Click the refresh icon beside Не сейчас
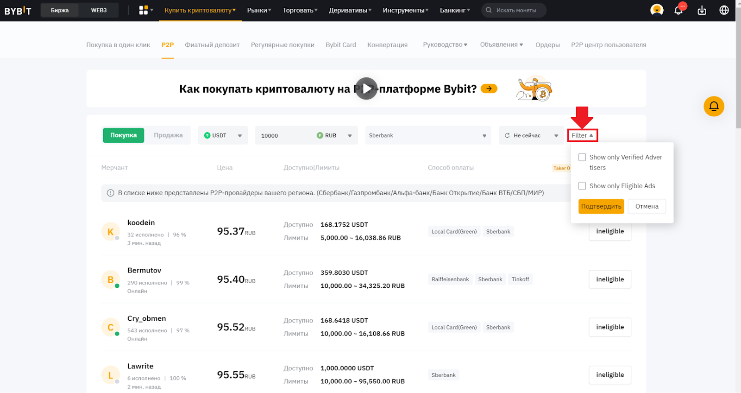Viewport: 741px width, 393px height. pos(507,135)
